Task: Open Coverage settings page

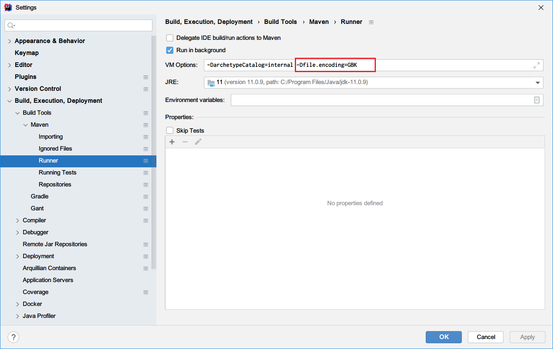Action: pyautogui.click(x=36, y=292)
